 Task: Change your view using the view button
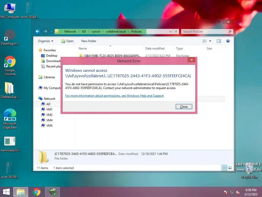point(205,41)
